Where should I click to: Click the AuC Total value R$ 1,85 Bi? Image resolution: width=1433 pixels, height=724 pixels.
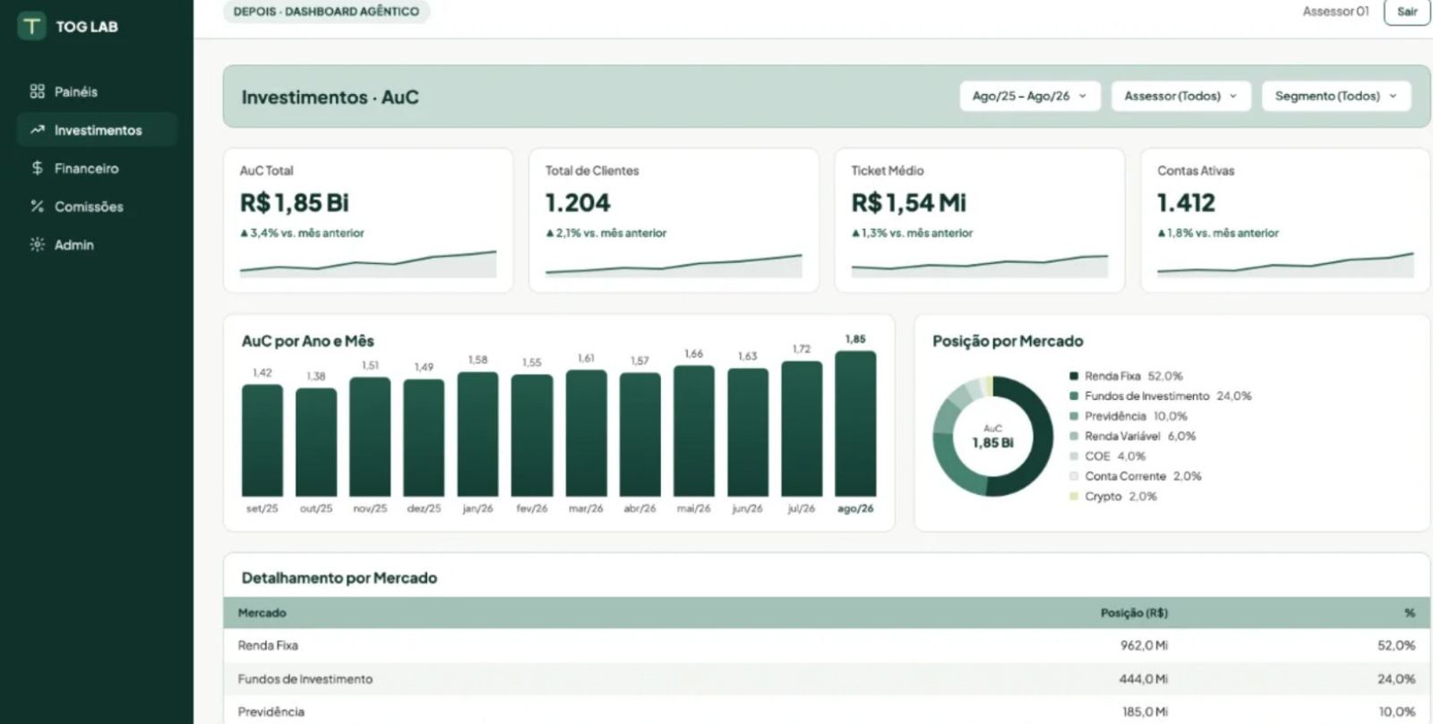(x=294, y=203)
